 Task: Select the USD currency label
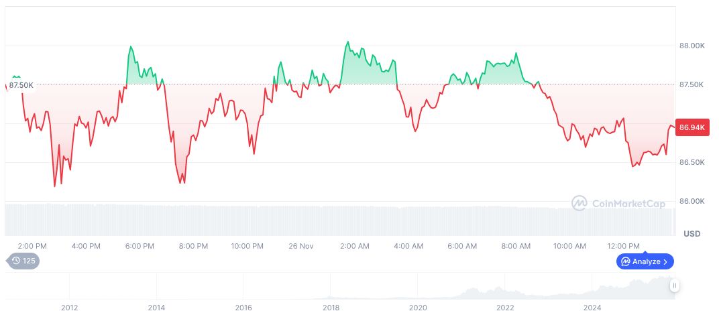coord(692,234)
